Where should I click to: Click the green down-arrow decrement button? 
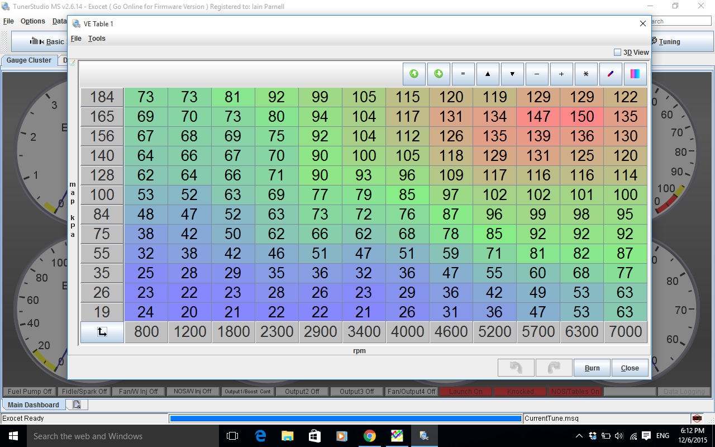click(438, 74)
